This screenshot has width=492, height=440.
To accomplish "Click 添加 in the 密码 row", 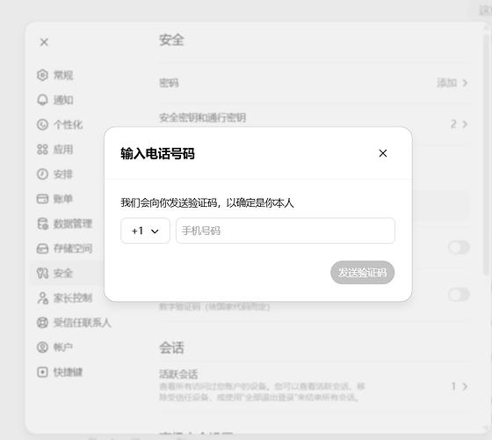I will tap(446, 83).
